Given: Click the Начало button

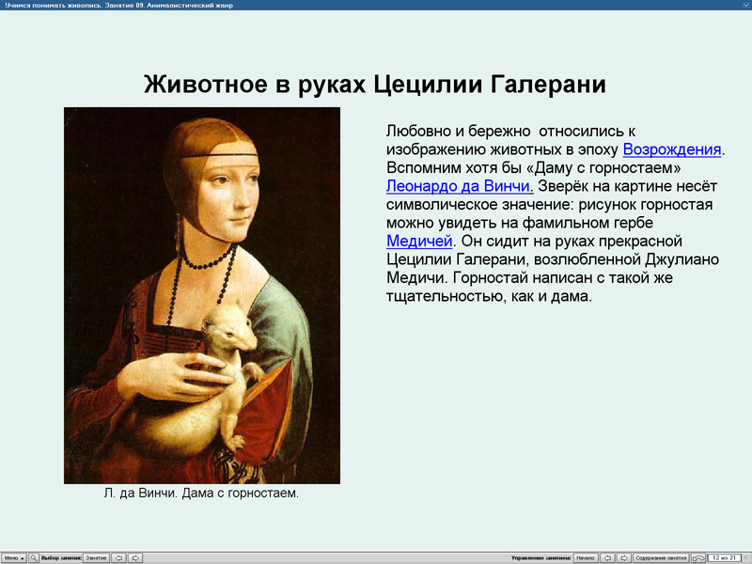Looking at the screenshot, I should tap(586, 556).
